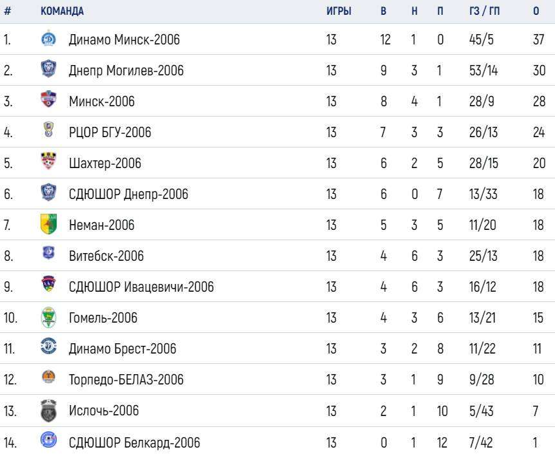The image size is (555, 454).
Task: Select the Минск-2006 team name
Action: (102, 101)
